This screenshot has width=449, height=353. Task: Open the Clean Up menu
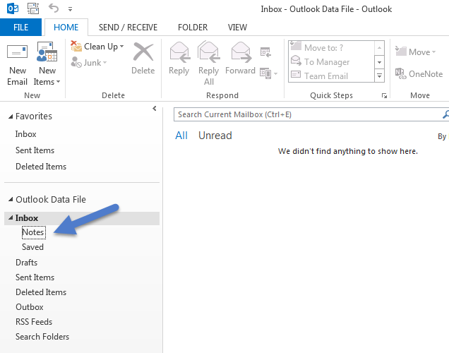97,47
